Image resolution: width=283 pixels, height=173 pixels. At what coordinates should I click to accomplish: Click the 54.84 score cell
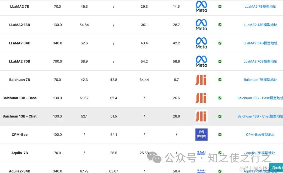[x=84, y=25]
